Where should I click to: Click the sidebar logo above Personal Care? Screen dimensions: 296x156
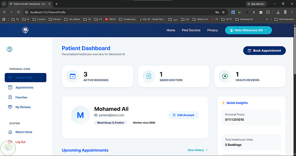[9, 49]
